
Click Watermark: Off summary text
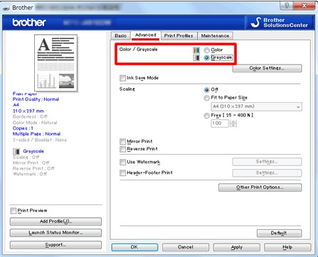pyautogui.click(x=30, y=174)
